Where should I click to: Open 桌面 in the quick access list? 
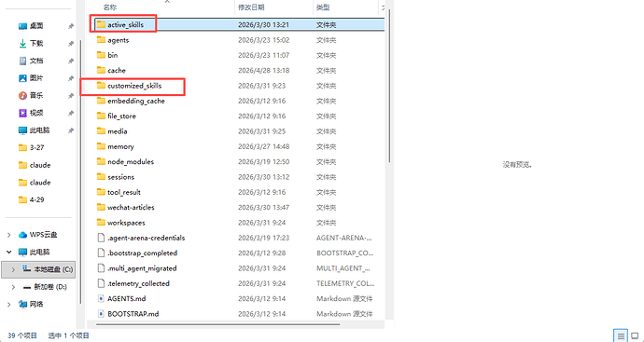(36, 26)
